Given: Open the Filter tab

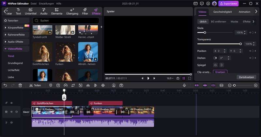Looking at the screenshot, I should (85, 11).
